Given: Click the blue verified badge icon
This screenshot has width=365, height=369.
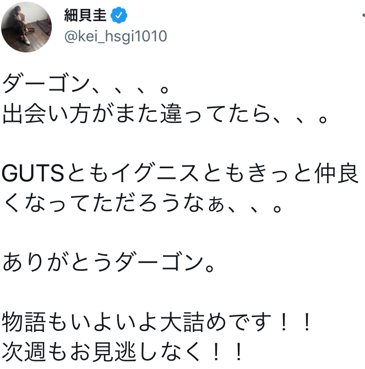Looking at the screenshot, I should point(119,15).
